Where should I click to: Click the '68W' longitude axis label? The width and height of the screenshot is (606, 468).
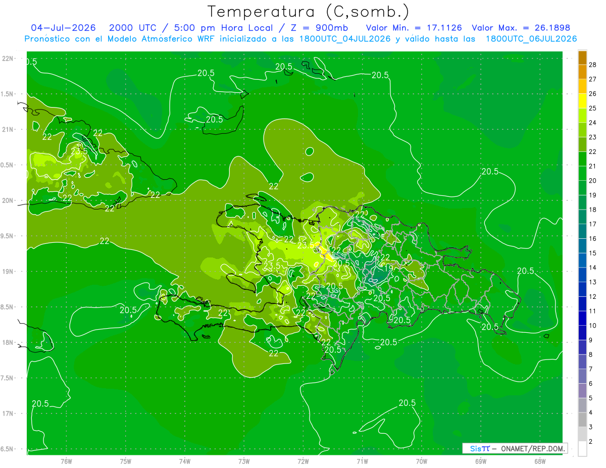tap(539, 461)
